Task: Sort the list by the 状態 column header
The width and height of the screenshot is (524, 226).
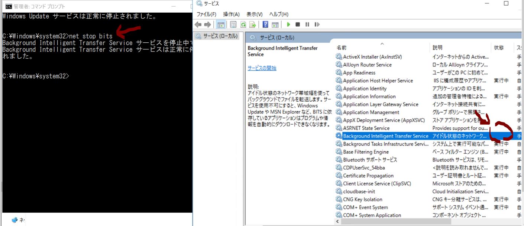Action: (x=499, y=48)
